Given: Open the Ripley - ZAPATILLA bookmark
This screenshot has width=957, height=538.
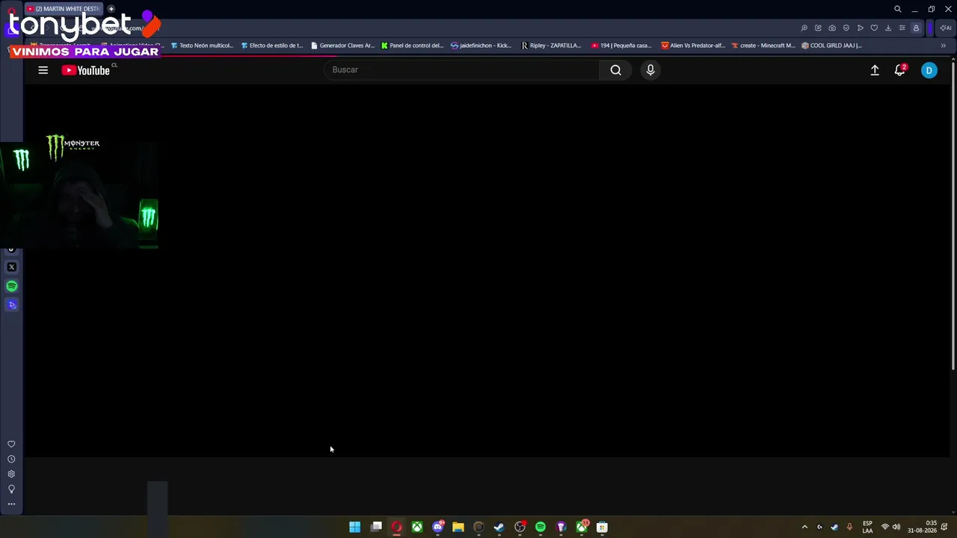Looking at the screenshot, I should click(551, 46).
